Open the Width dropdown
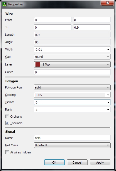 [108, 50]
